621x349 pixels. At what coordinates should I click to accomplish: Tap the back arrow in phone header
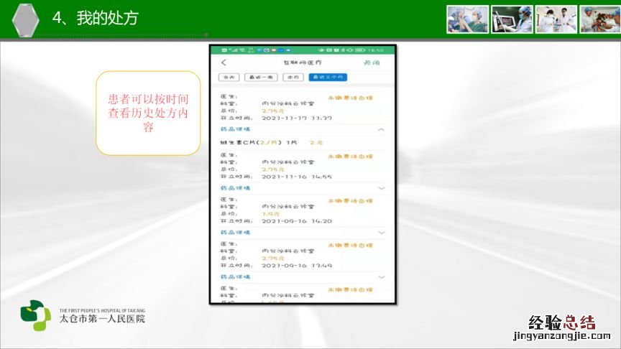pyautogui.click(x=224, y=63)
